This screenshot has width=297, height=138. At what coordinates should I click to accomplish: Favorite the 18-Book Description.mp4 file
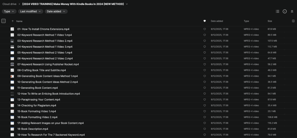click(204, 129)
